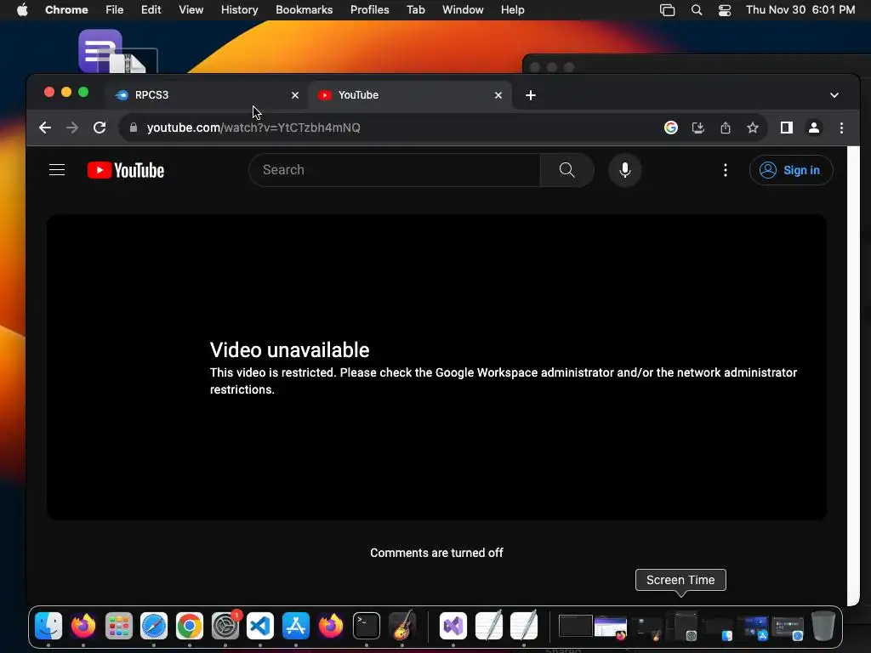This screenshot has width=871, height=653.
Task: Sign in to YouTube
Action: tap(791, 170)
